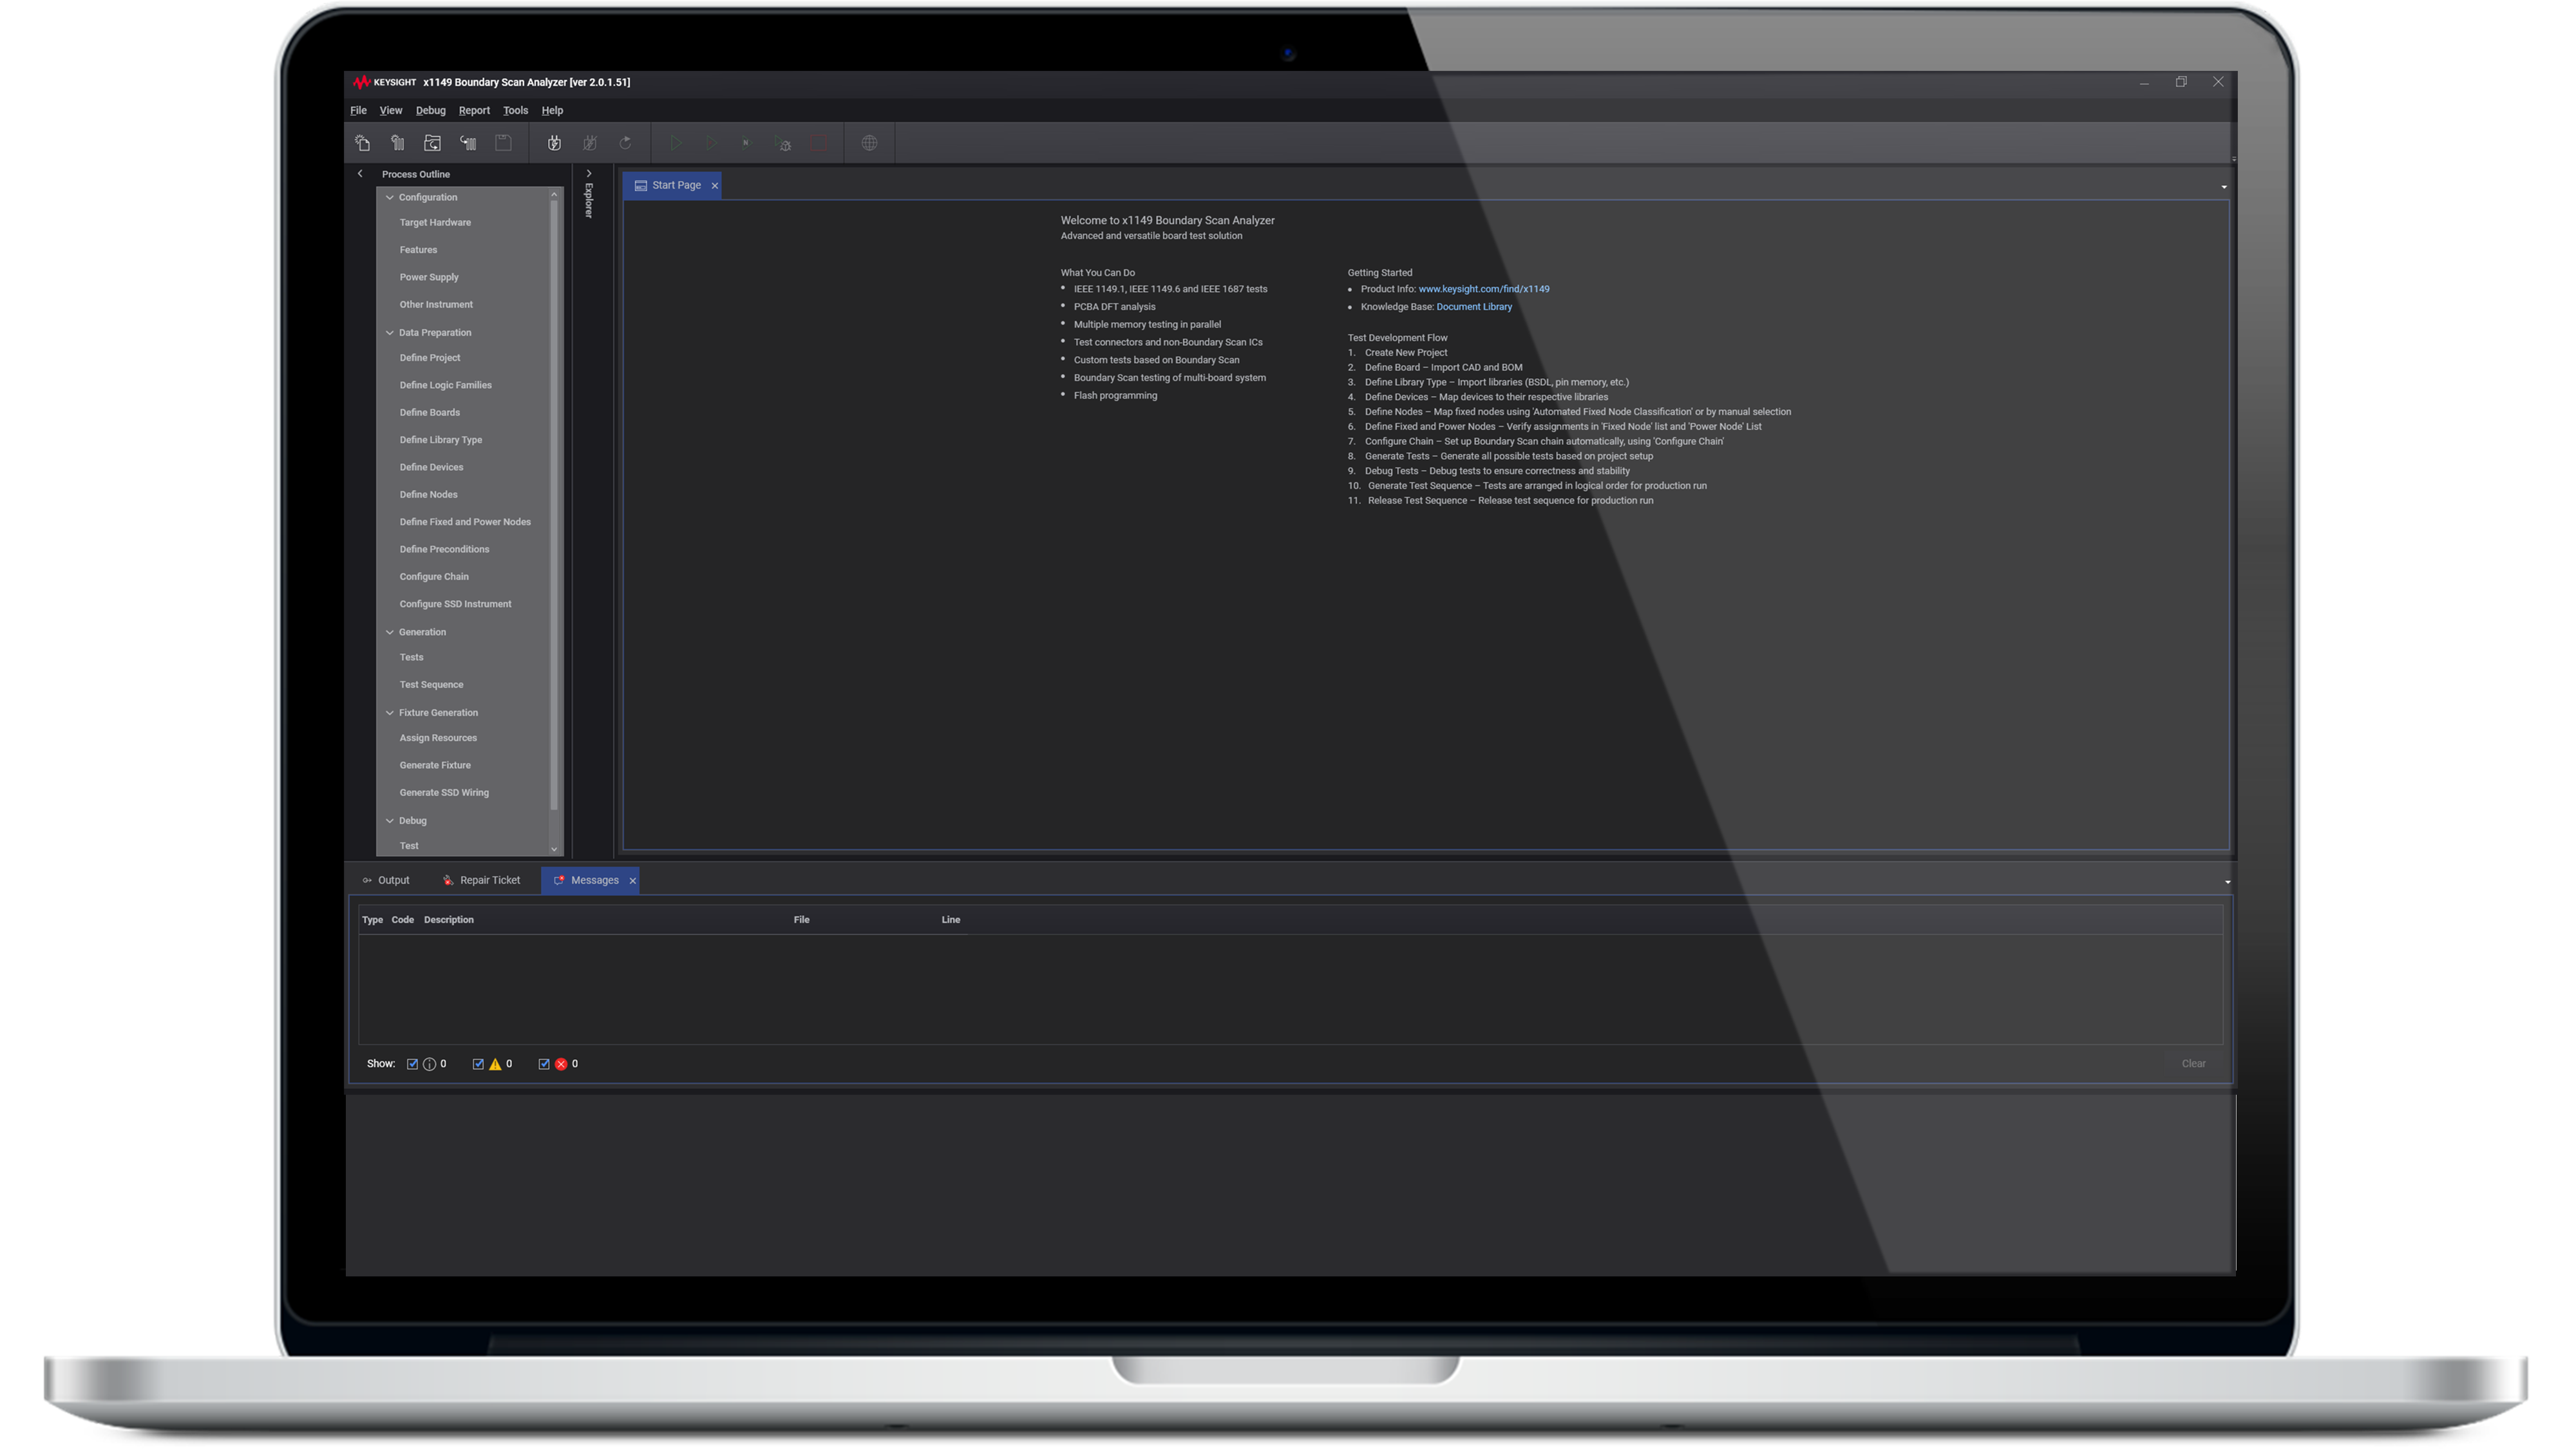Screen dimensions: 2576x1449
Task: Select Define Boards in Process Outline
Action: (x=430, y=412)
